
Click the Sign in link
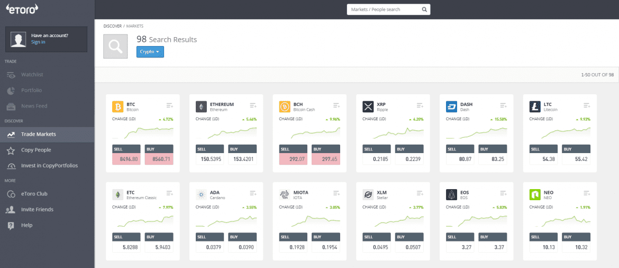click(38, 42)
